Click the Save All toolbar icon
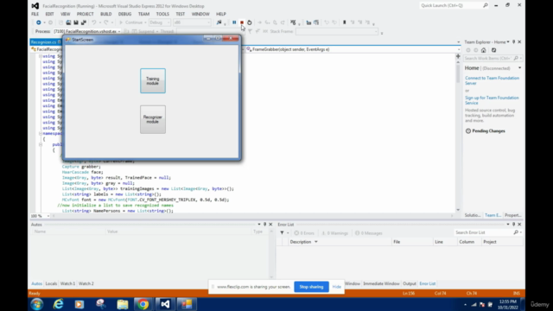The image size is (553, 311). pyautogui.click(x=84, y=22)
